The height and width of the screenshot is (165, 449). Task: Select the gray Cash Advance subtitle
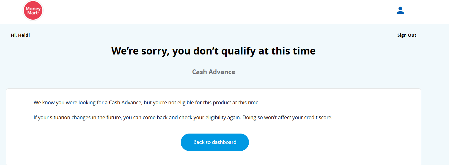(213, 72)
